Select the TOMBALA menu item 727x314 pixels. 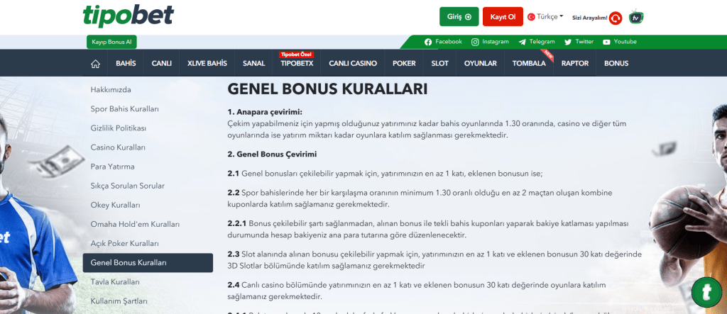click(529, 64)
